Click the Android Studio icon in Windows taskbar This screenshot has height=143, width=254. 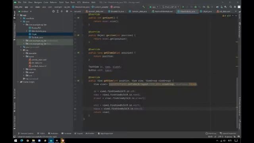click(x=51, y=141)
